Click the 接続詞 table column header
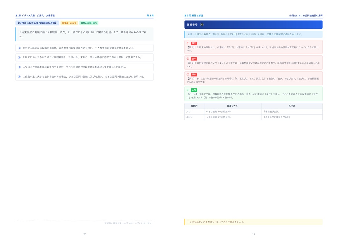 [194, 106]
